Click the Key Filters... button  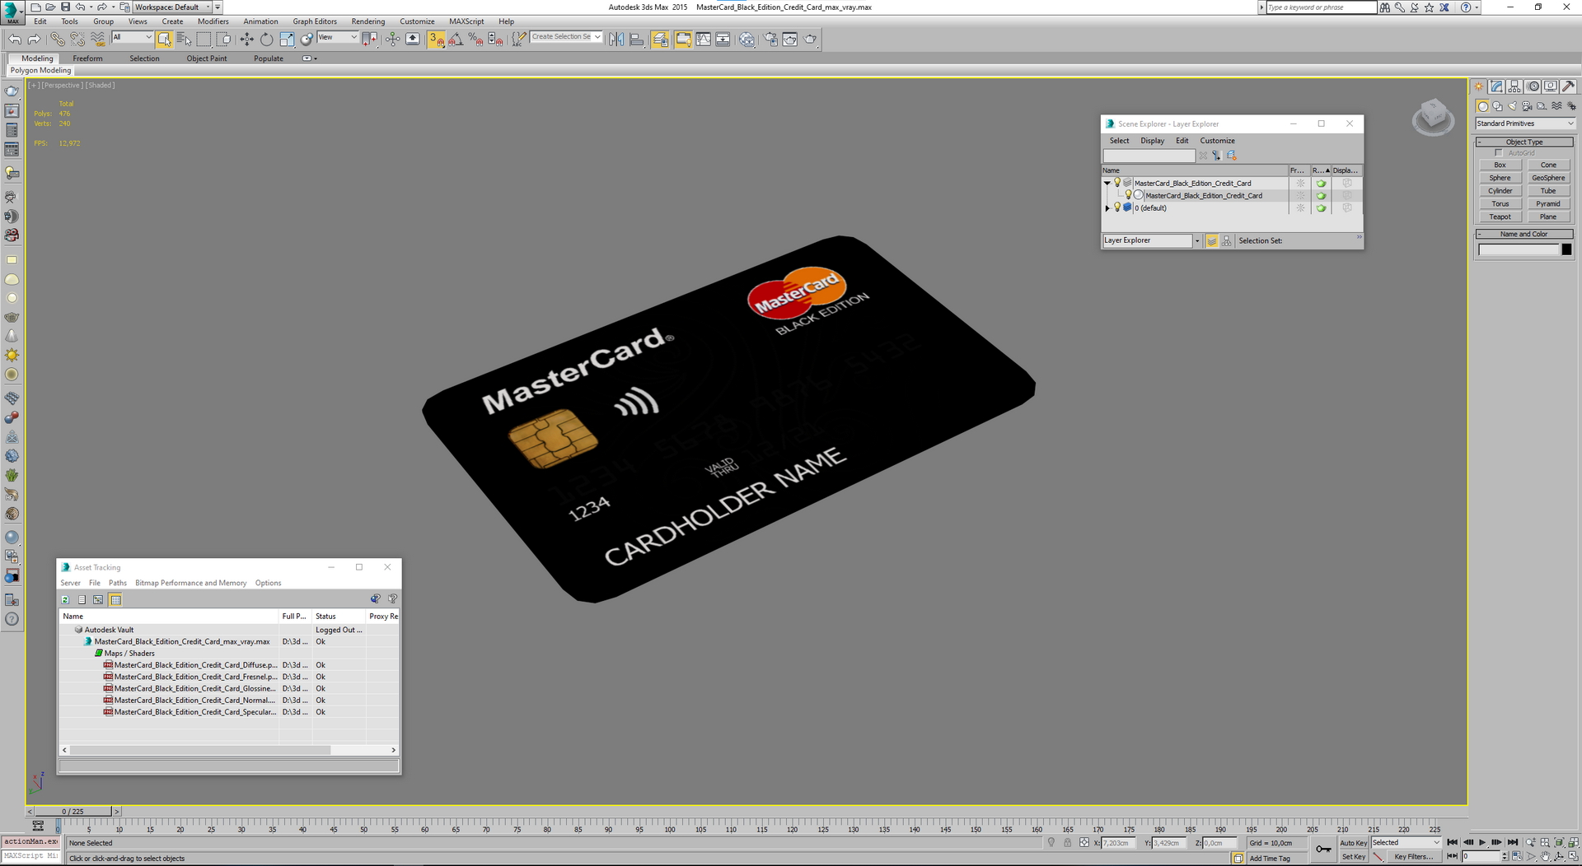coord(1413,857)
